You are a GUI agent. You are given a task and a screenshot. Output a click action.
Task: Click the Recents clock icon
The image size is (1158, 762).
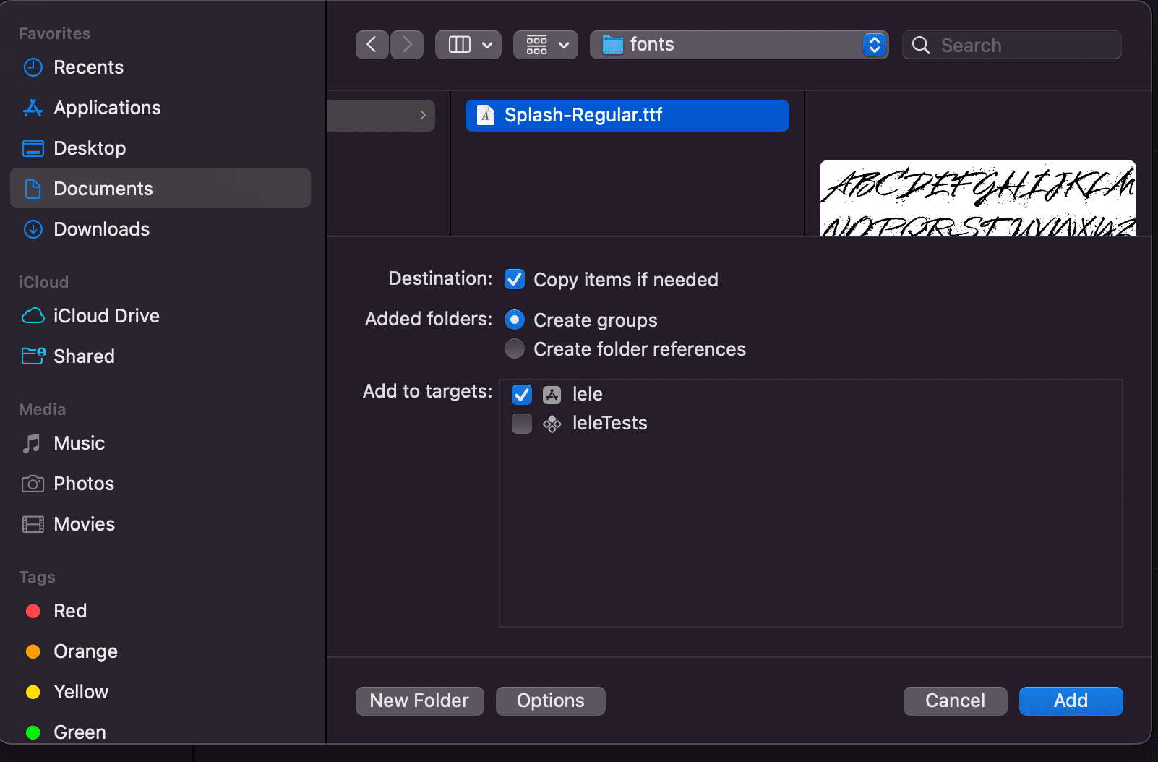point(33,67)
